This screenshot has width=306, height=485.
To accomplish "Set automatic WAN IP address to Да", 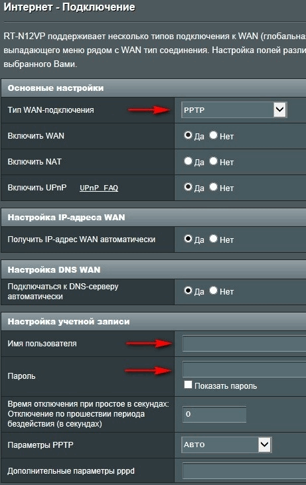I will tap(188, 238).
